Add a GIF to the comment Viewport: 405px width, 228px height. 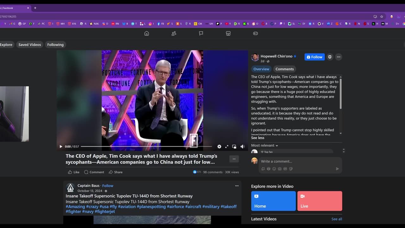click(285, 169)
